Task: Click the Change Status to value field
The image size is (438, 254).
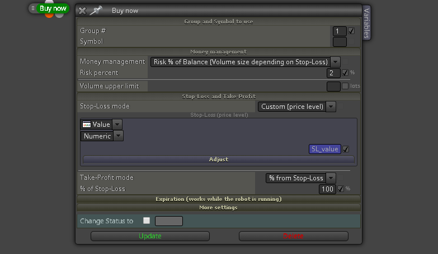Action: [169, 221]
